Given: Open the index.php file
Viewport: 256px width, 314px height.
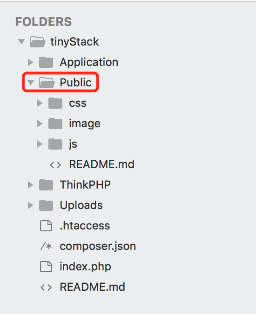Looking at the screenshot, I should [85, 267].
